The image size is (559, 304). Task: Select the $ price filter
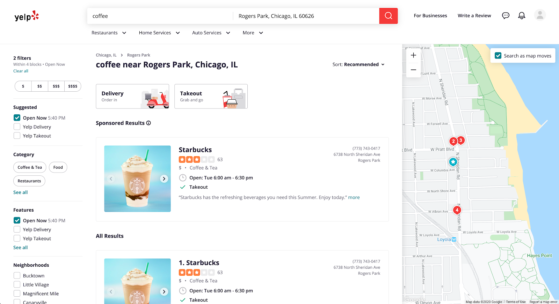pyautogui.click(x=23, y=86)
